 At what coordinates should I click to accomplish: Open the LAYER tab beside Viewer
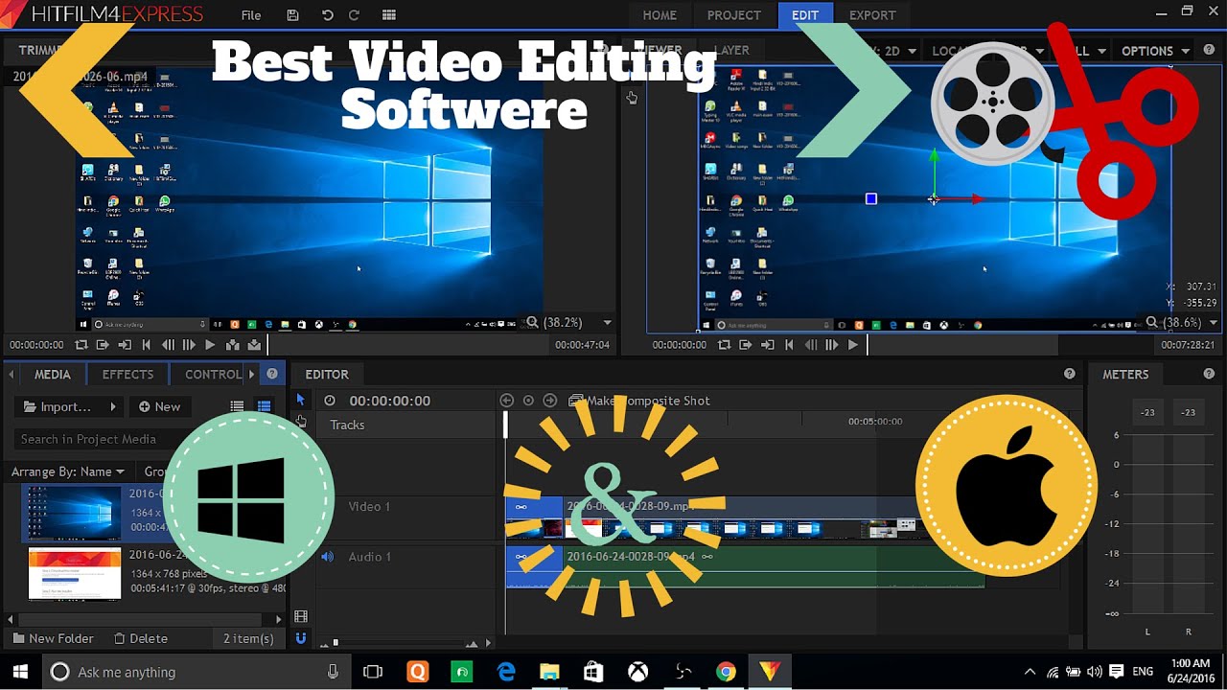(731, 50)
